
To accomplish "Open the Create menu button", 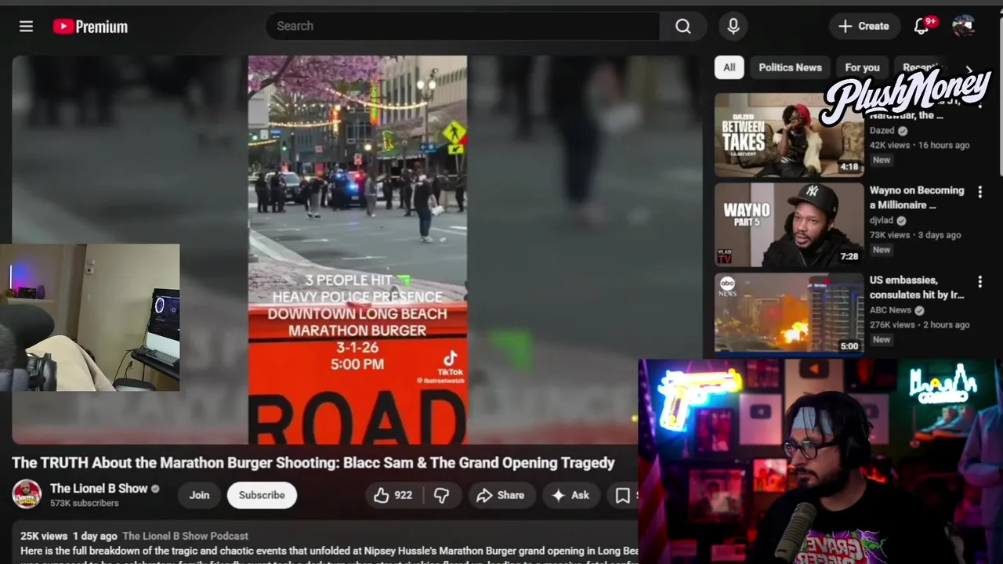I will [x=864, y=26].
